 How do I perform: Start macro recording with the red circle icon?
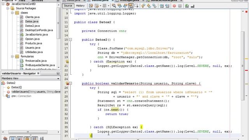tap(174, 6)
